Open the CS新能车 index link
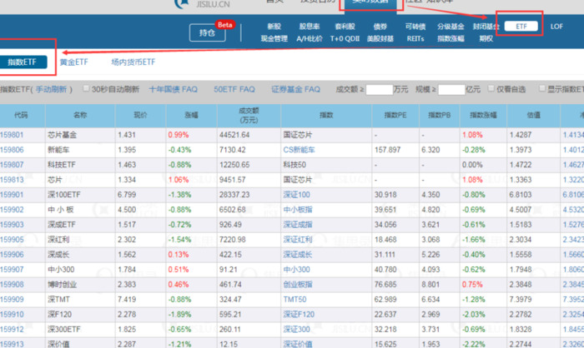The width and height of the screenshot is (584, 348). tap(299, 150)
